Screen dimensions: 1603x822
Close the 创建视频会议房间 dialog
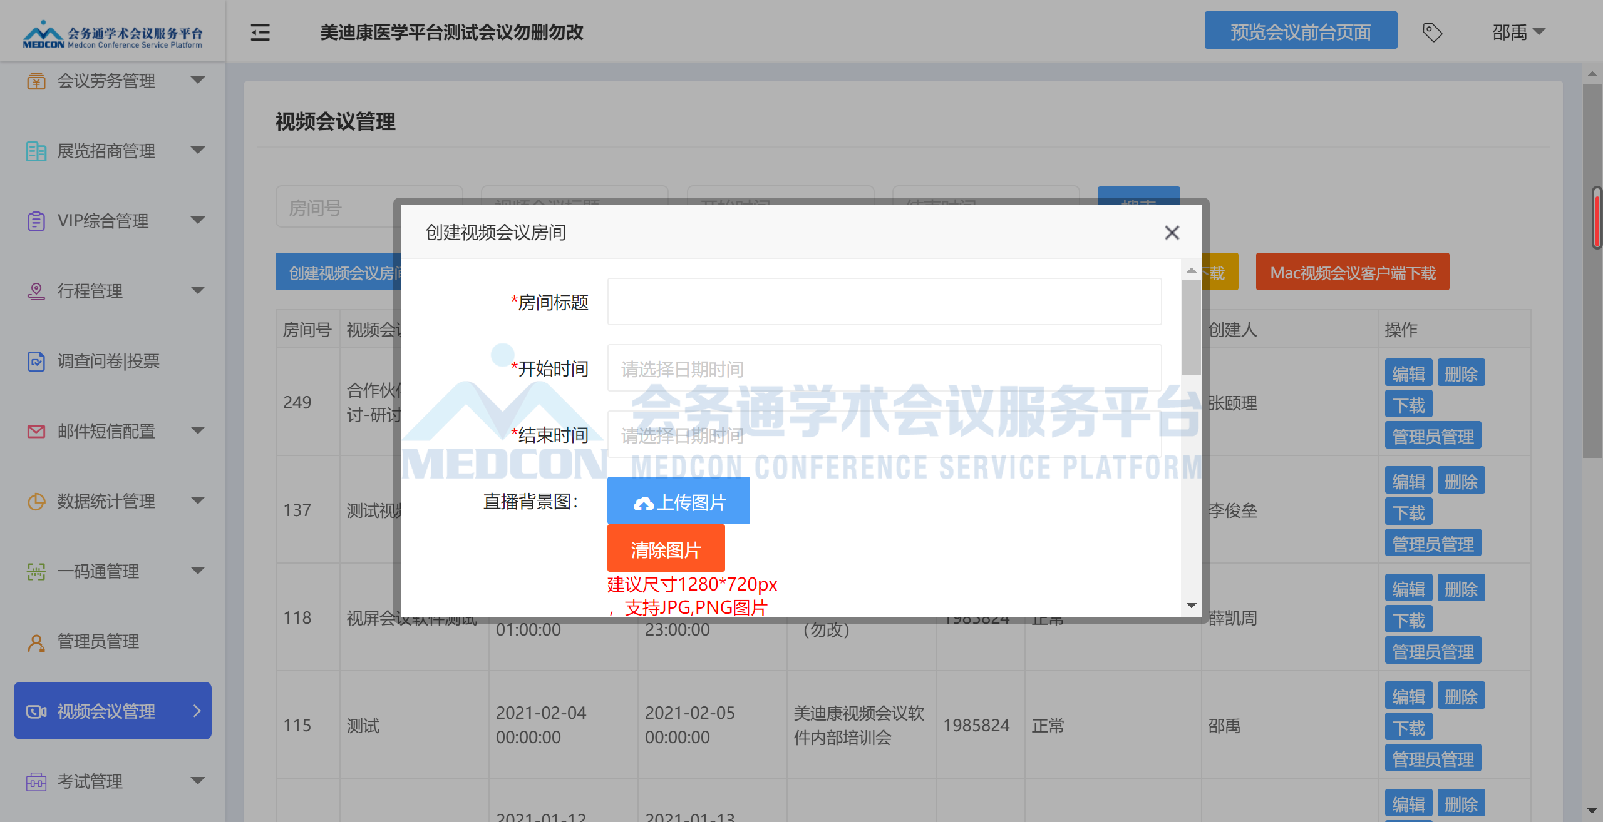[x=1172, y=233]
